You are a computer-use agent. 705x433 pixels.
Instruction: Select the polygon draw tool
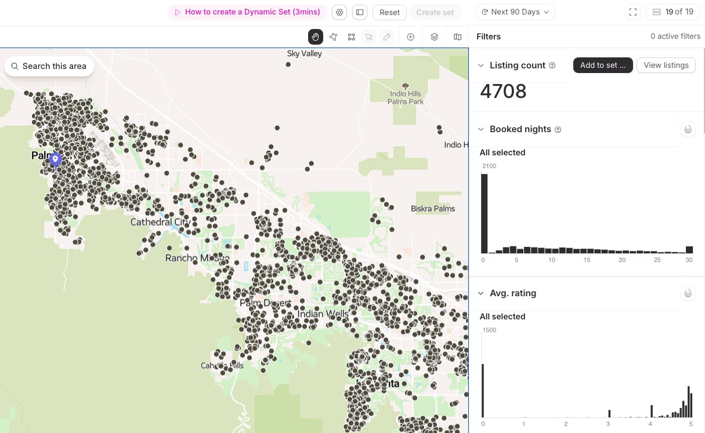(x=334, y=37)
